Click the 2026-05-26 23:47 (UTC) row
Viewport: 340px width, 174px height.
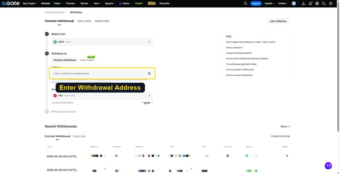coord(167,170)
